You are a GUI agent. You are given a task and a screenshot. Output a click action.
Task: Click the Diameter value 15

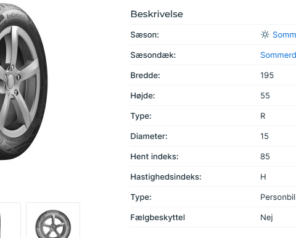[265, 136]
